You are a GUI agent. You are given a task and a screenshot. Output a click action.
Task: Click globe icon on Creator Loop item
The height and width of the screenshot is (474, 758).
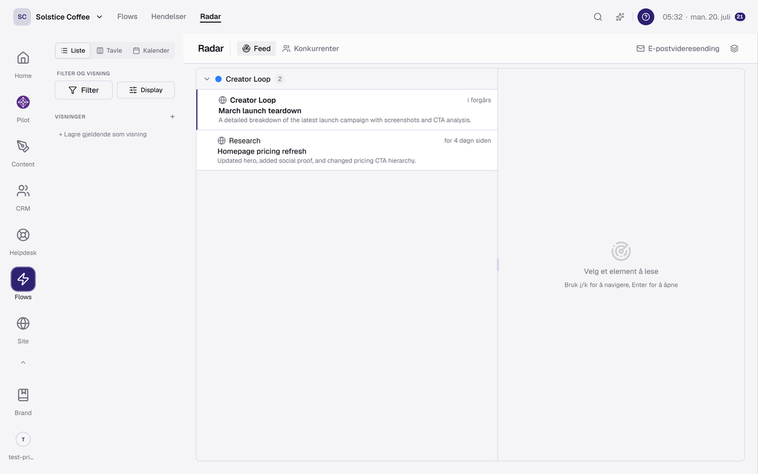point(222,100)
